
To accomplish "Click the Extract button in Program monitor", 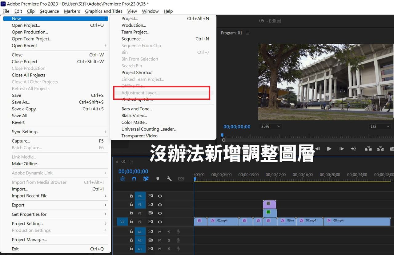I will click(x=380, y=149).
